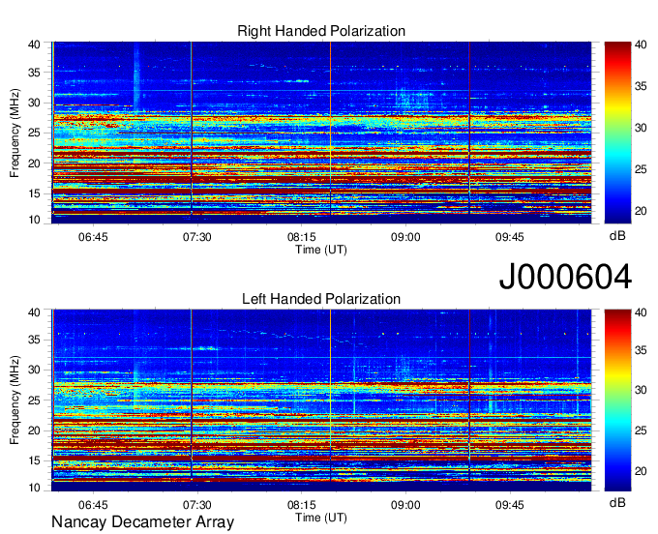The width and height of the screenshot is (658, 534).
Task: Click the J000604 identifier label
Action: (x=565, y=277)
